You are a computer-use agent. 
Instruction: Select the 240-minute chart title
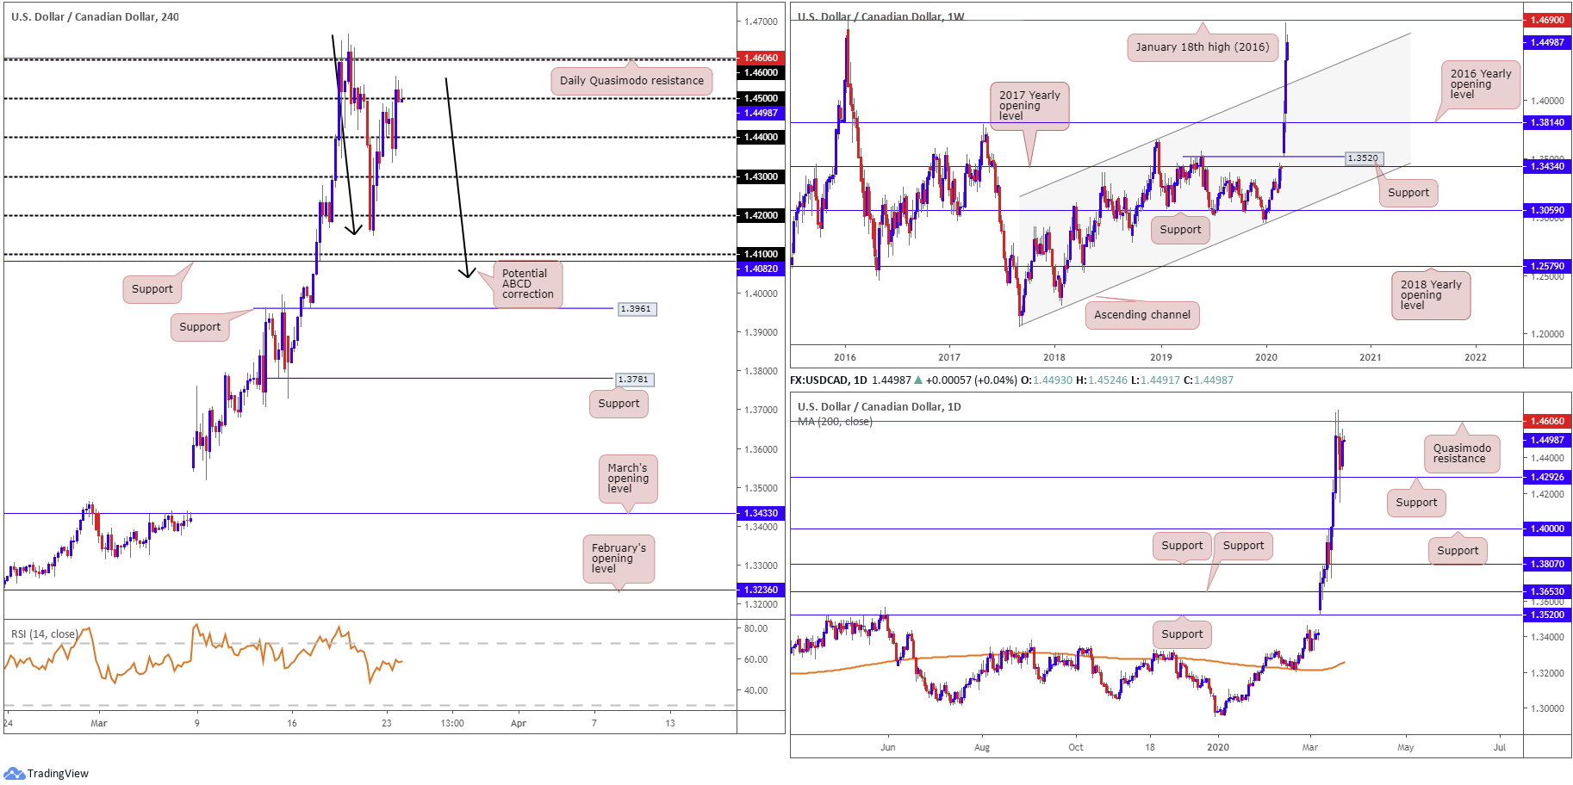[x=95, y=16]
